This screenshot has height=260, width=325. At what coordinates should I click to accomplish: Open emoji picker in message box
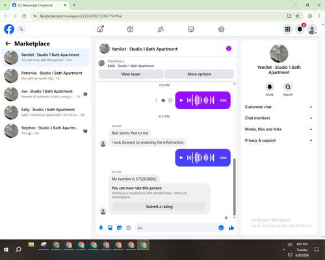tap(221, 227)
